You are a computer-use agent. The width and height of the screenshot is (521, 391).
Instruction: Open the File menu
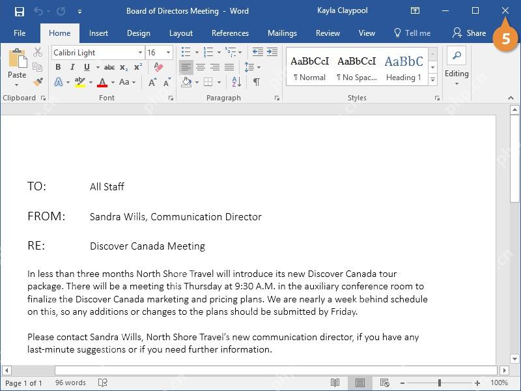[x=20, y=33]
